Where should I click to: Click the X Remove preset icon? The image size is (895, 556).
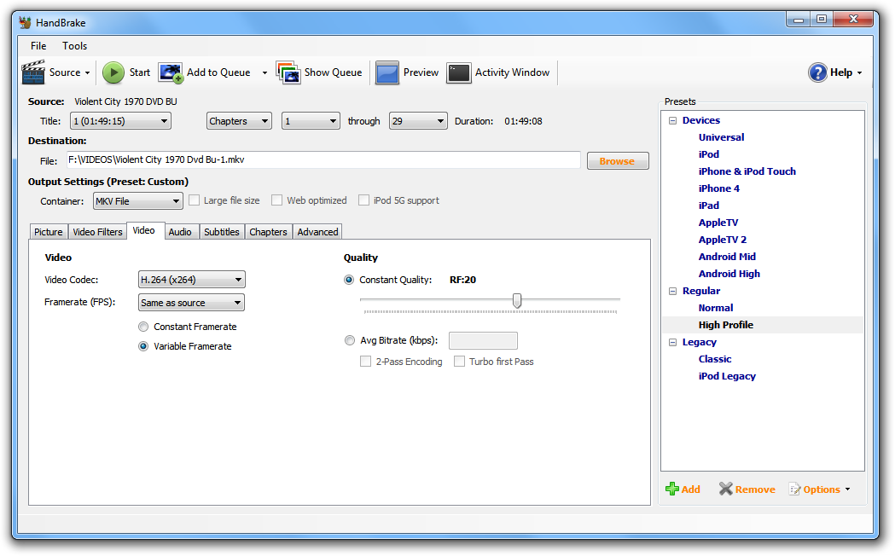[x=725, y=489]
